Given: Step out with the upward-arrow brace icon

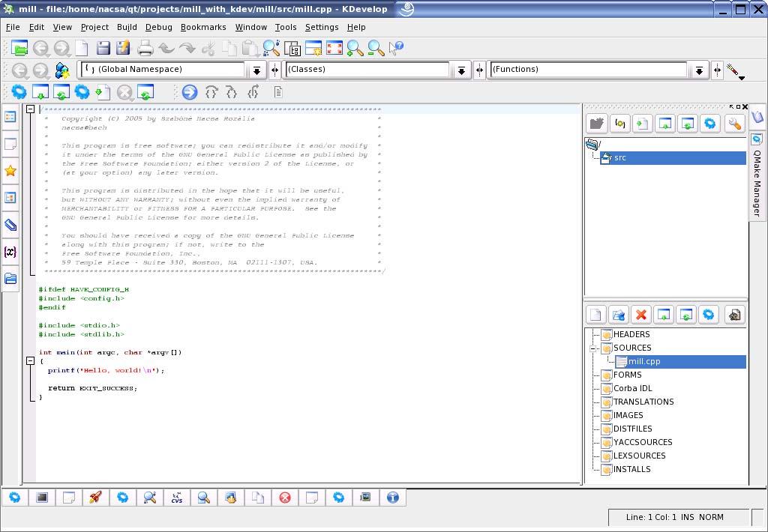Looking at the screenshot, I should (x=253, y=92).
